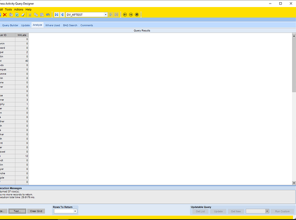Click the WkLate column header
Image resolution: width=296 pixels, height=220 pixels.
22,35
